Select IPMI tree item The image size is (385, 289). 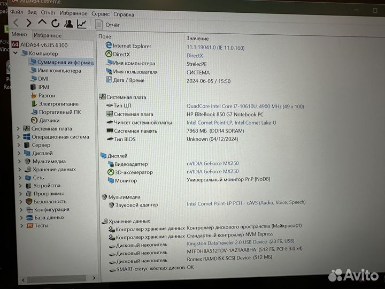(40, 87)
